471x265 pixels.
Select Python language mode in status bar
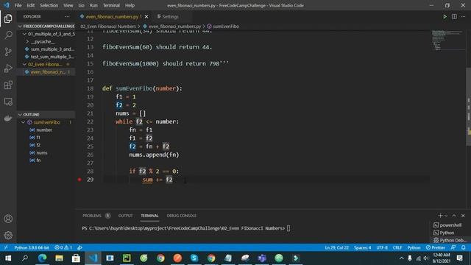[x=414, y=247]
